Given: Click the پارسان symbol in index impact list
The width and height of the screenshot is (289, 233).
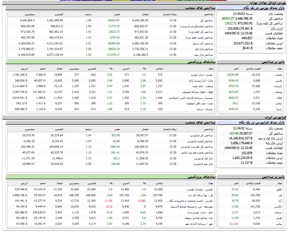Looking at the screenshot, I should point(279,86).
